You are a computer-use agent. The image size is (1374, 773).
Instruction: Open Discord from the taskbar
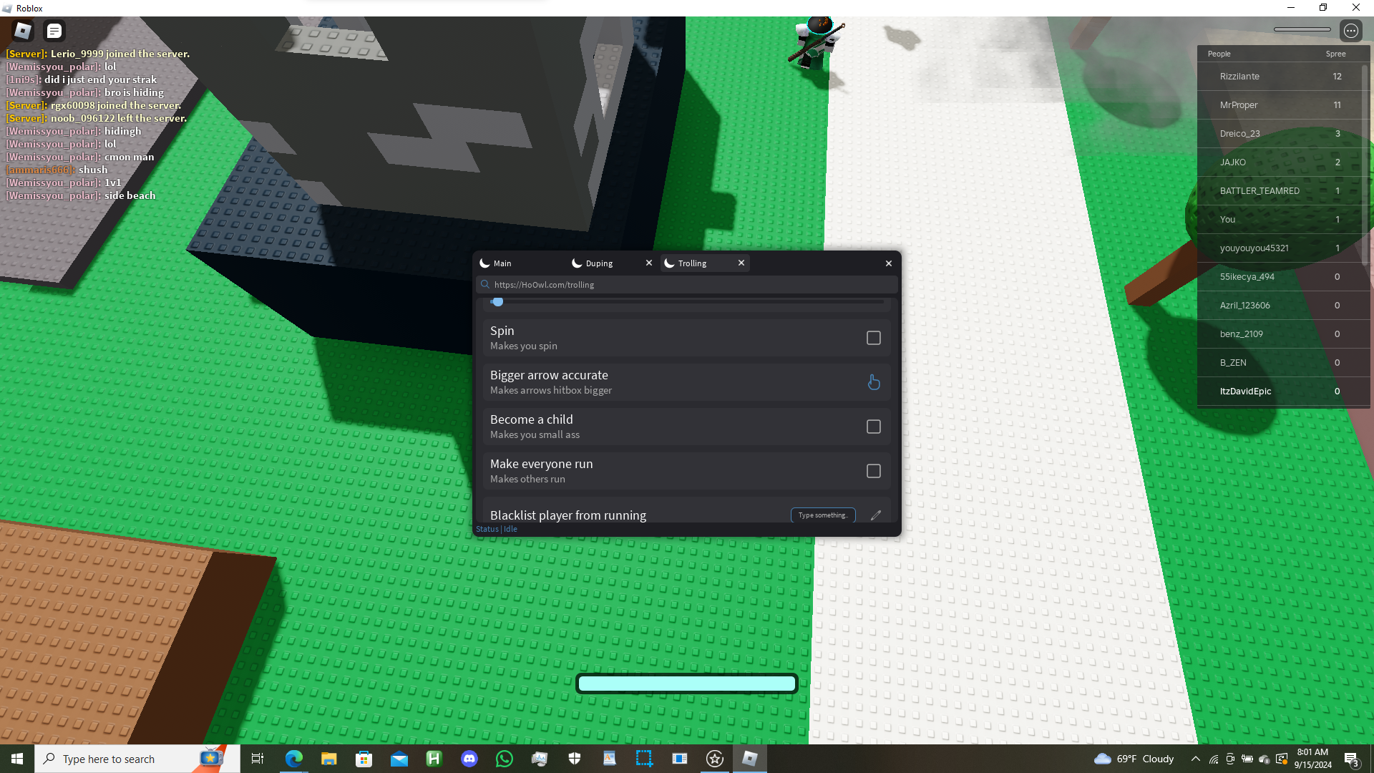[x=469, y=759]
